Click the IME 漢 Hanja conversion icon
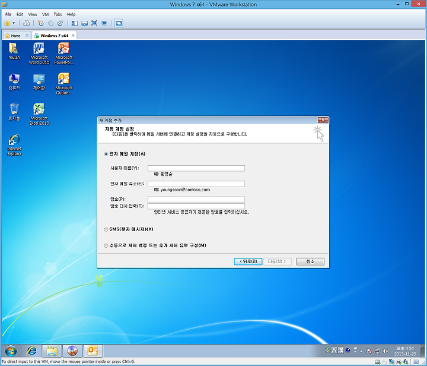This screenshot has height=366, width=427. click(x=340, y=351)
